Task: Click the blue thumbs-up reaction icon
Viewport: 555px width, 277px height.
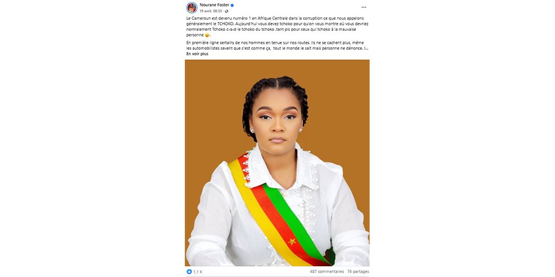Action: (189, 272)
